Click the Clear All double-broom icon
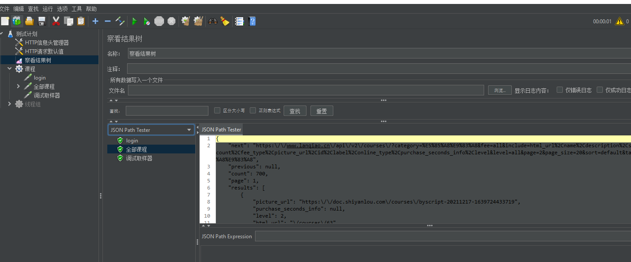 [x=198, y=21]
